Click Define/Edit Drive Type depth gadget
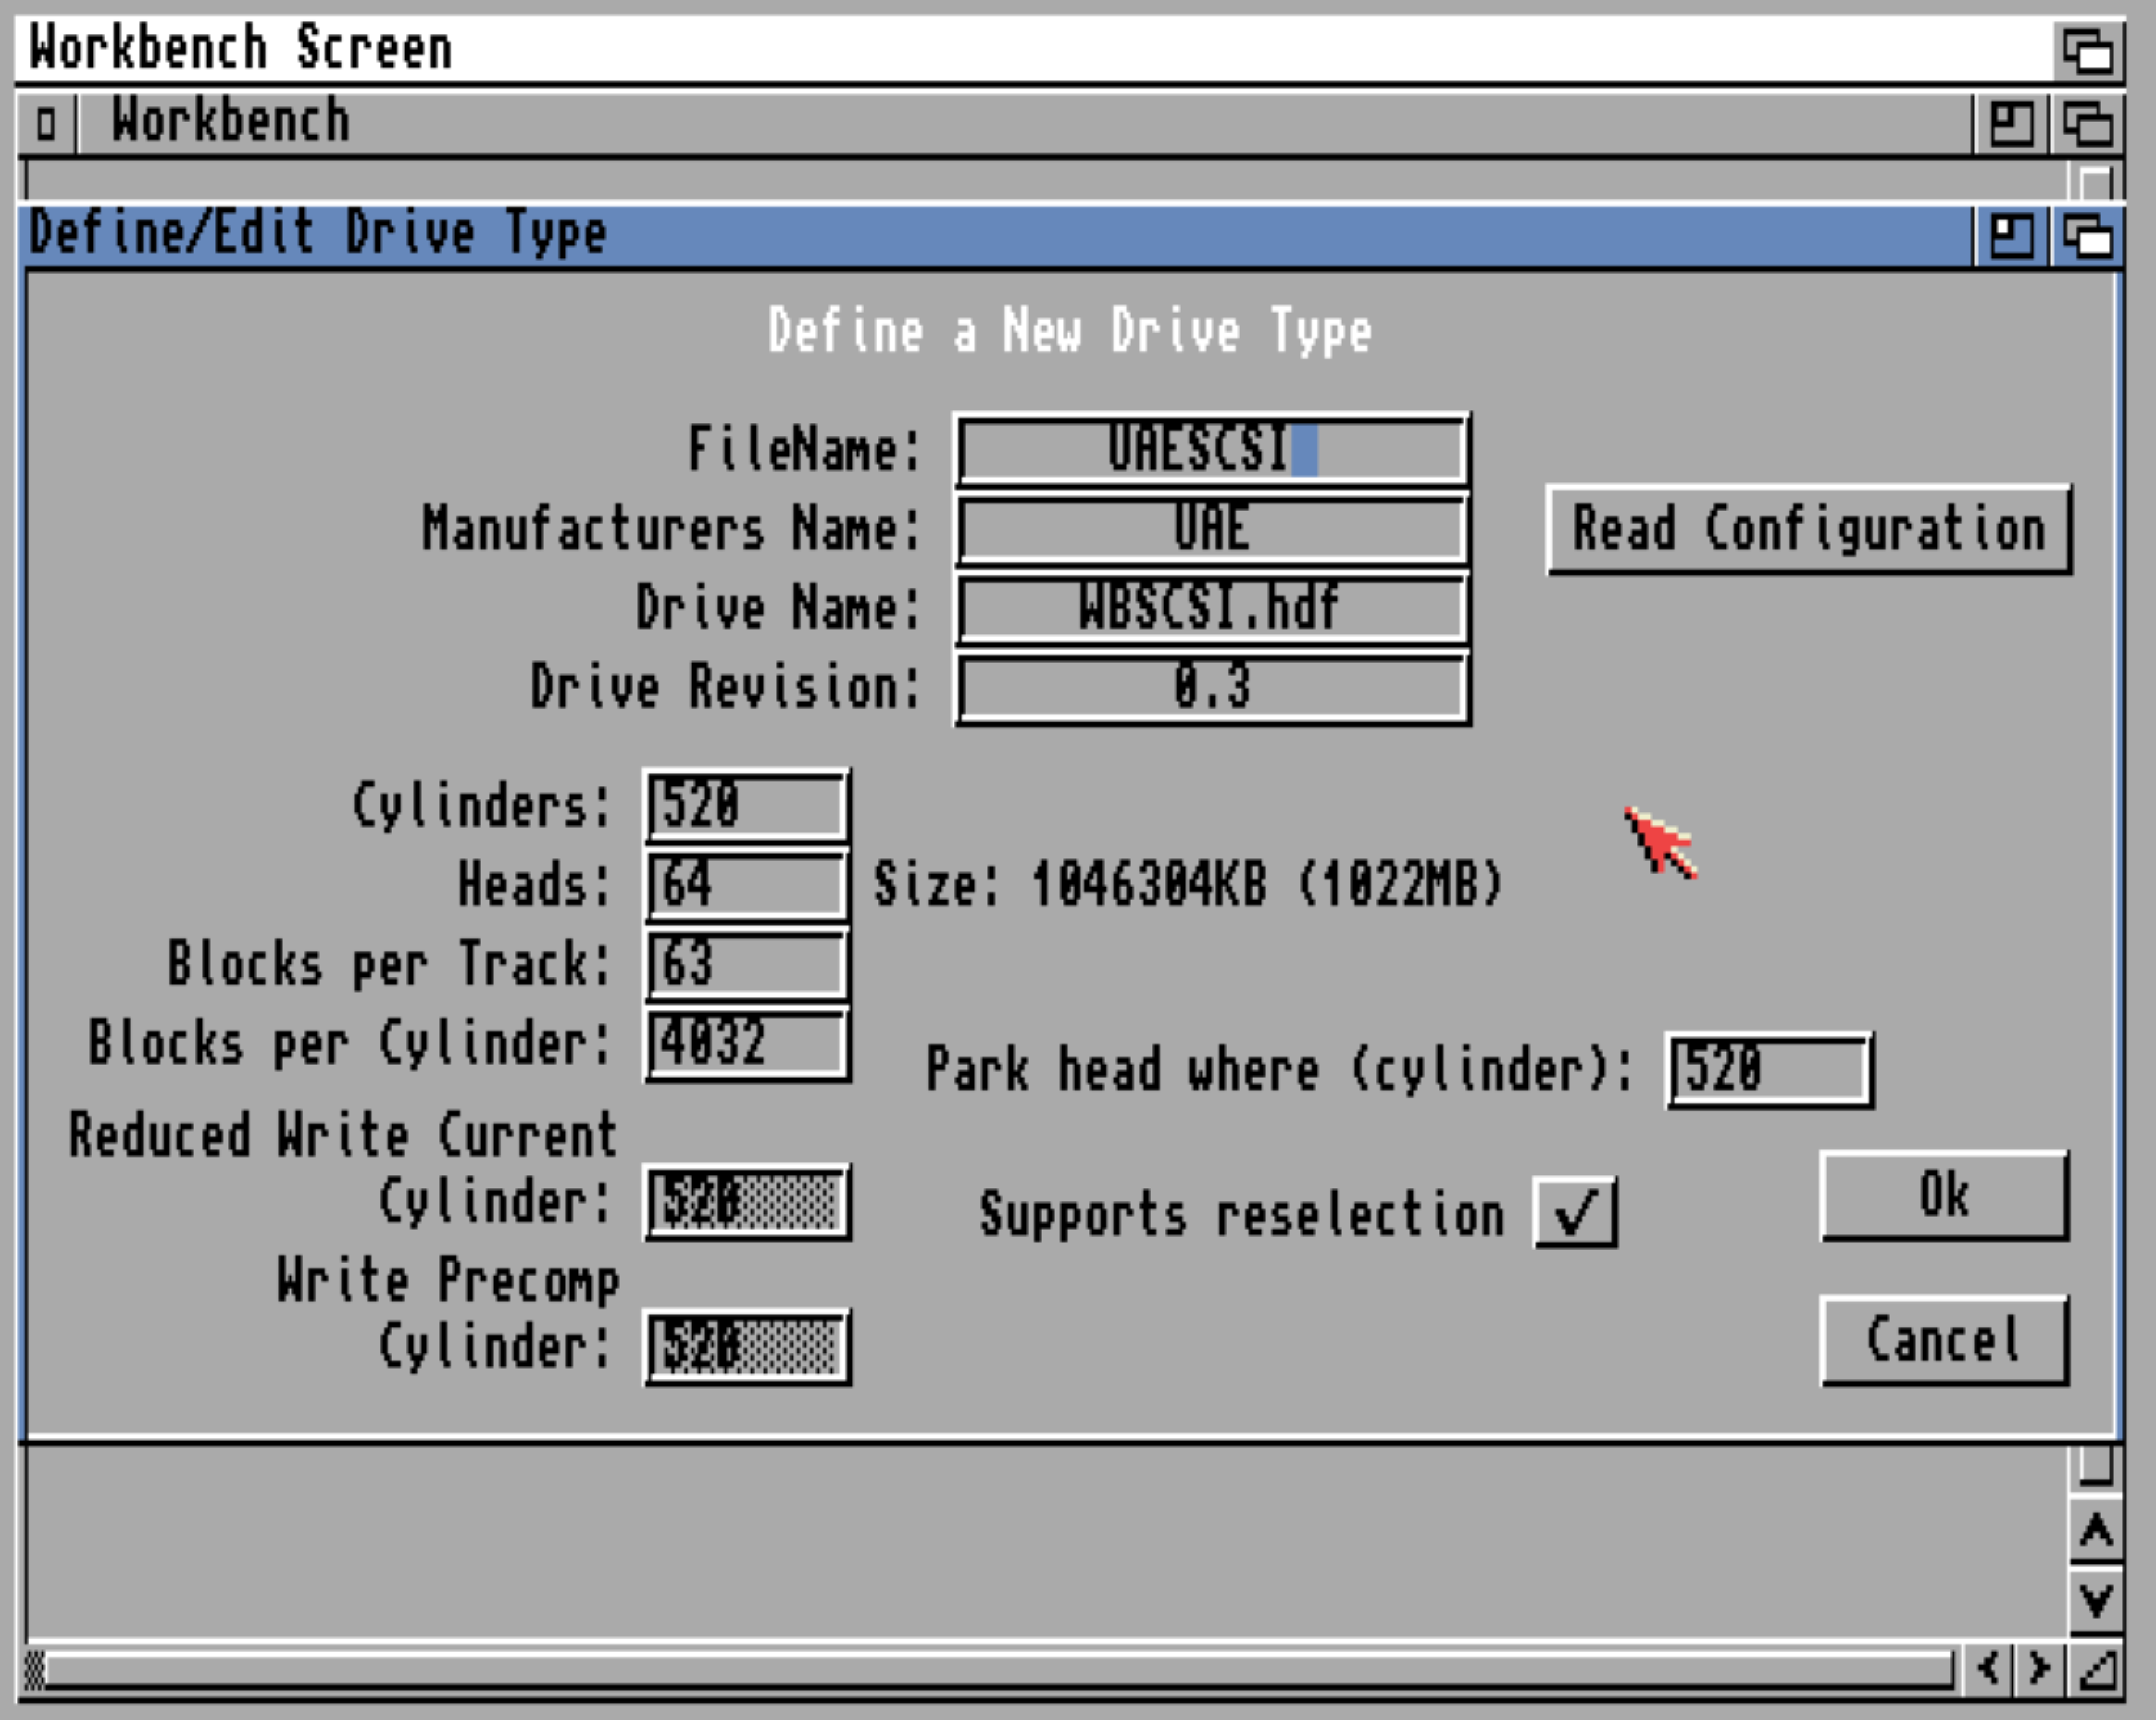 coord(2088,237)
